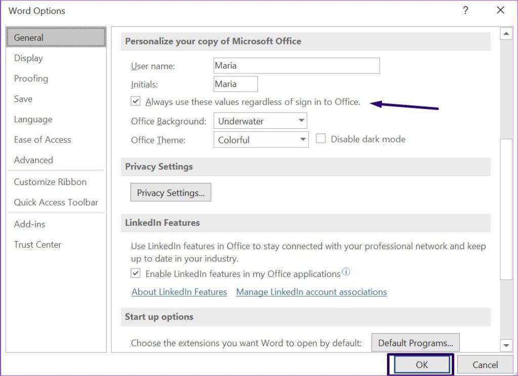Select the Save category

click(23, 99)
